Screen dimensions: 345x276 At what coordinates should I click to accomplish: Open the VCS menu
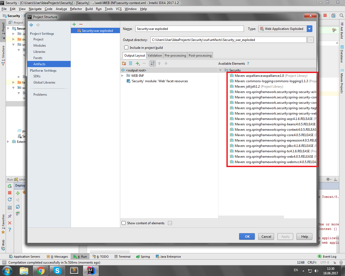click(x=119, y=9)
